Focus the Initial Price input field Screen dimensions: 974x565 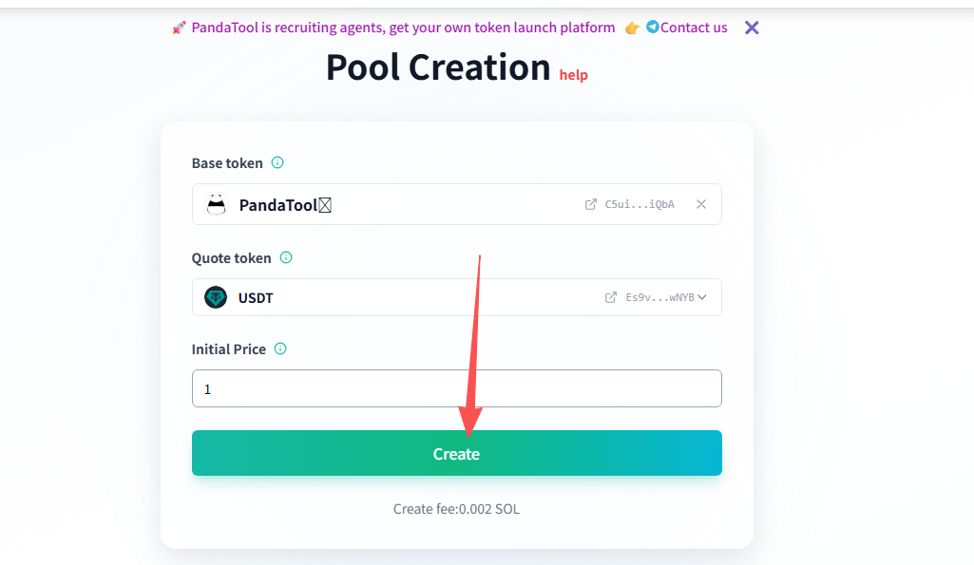click(456, 388)
